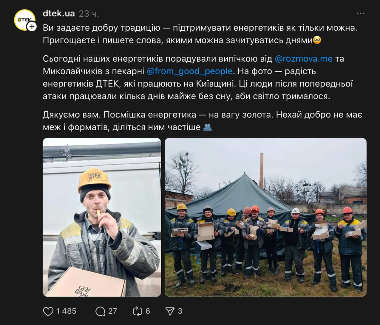The height and width of the screenshot is (325, 380).
Task: Click the post text beginning Ви задаєте
Action: 200,34
